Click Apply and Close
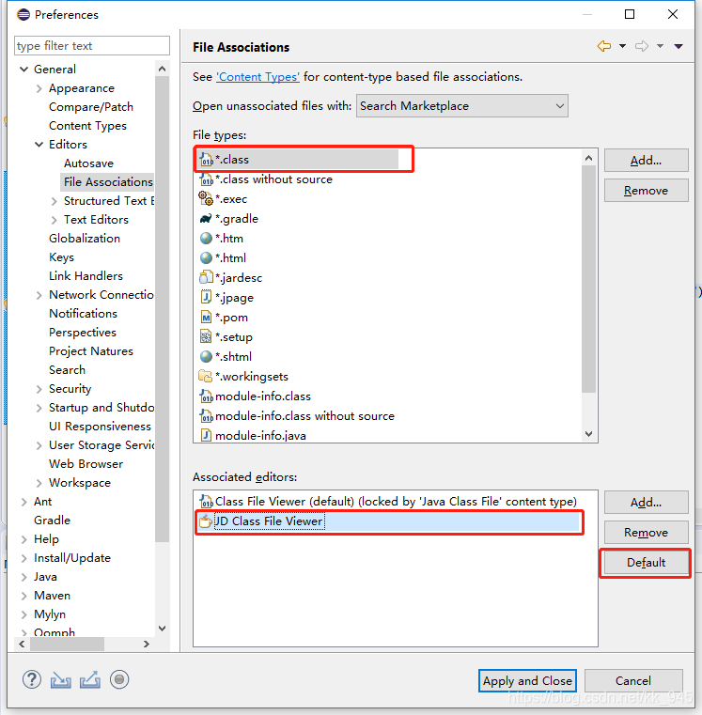The image size is (702, 715). click(x=527, y=681)
